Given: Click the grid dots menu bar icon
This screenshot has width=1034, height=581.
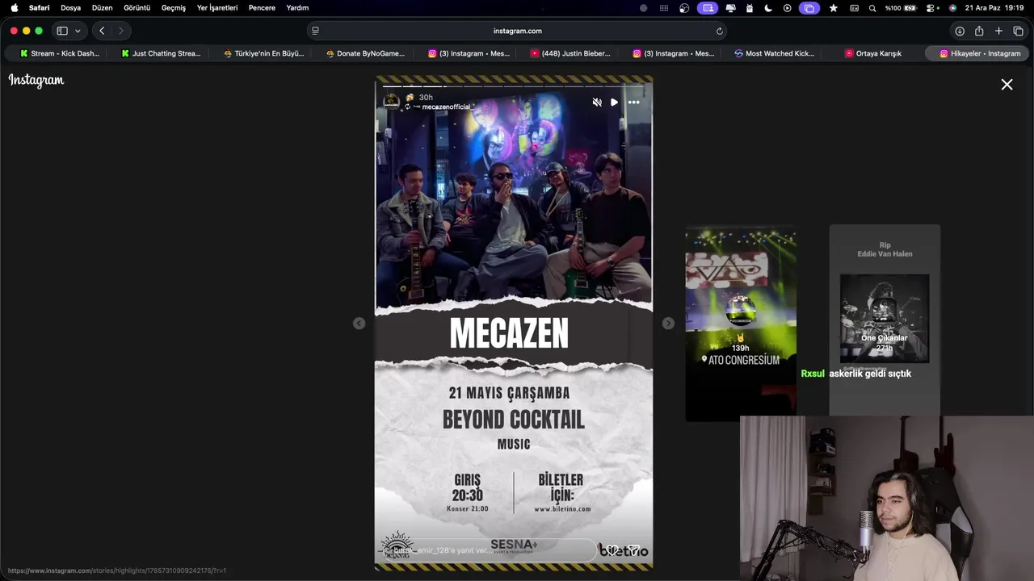Looking at the screenshot, I should 664,8.
